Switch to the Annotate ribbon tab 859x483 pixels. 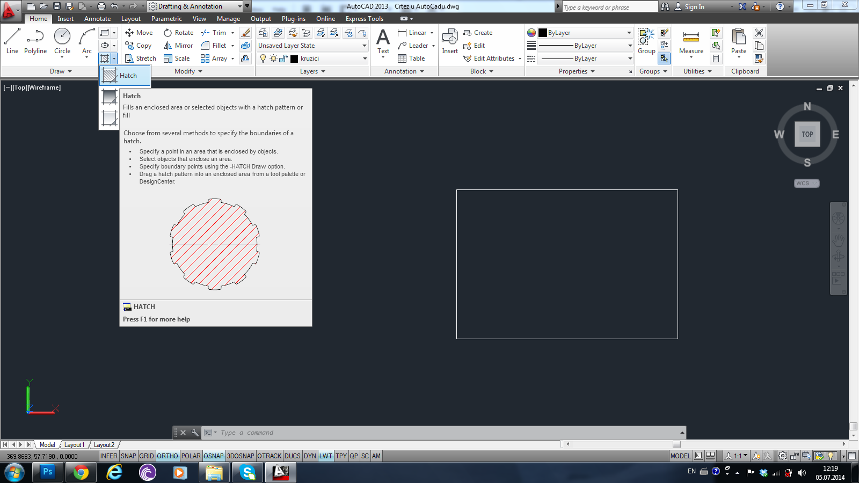click(x=97, y=19)
